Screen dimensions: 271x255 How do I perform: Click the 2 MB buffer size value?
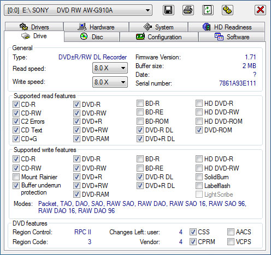(249, 66)
